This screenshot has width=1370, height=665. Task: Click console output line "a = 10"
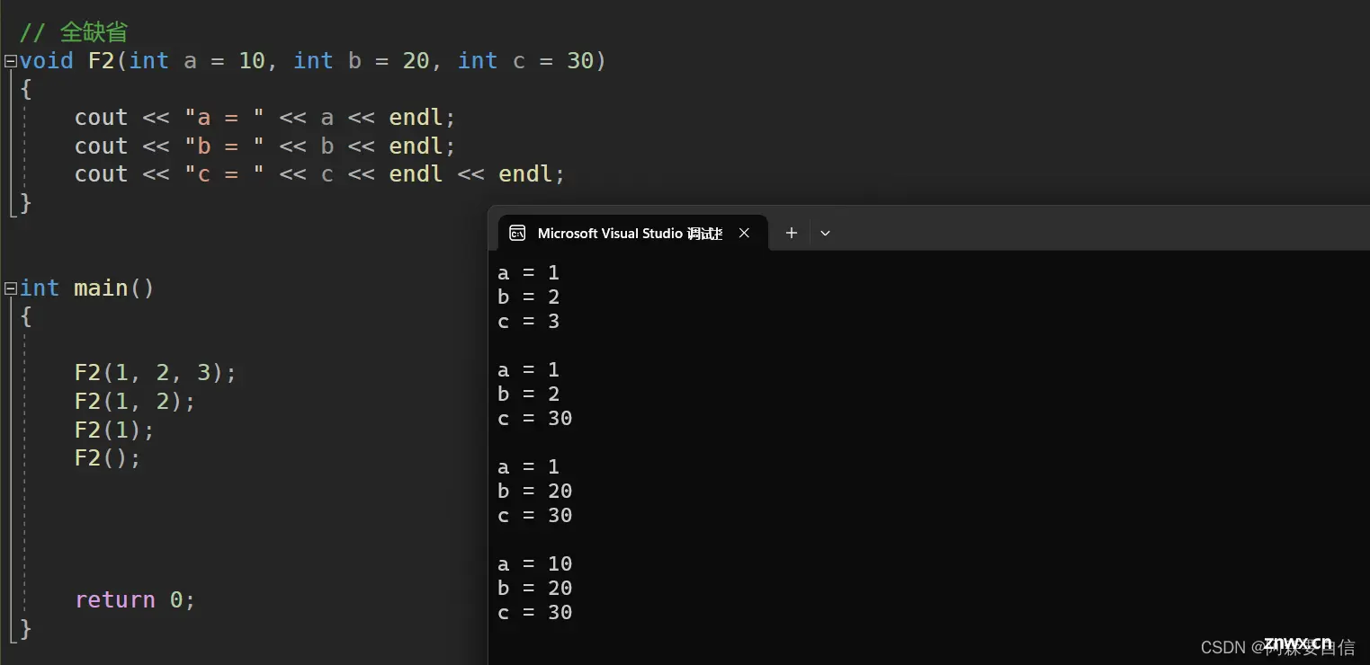(535, 563)
